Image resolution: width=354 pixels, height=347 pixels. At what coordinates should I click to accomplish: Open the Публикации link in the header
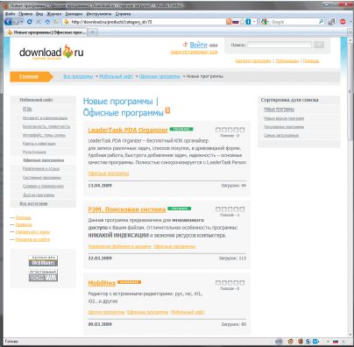(x=287, y=60)
